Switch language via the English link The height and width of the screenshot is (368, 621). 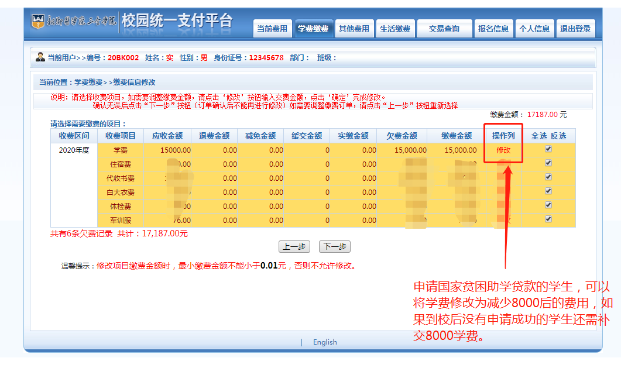(325, 342)
